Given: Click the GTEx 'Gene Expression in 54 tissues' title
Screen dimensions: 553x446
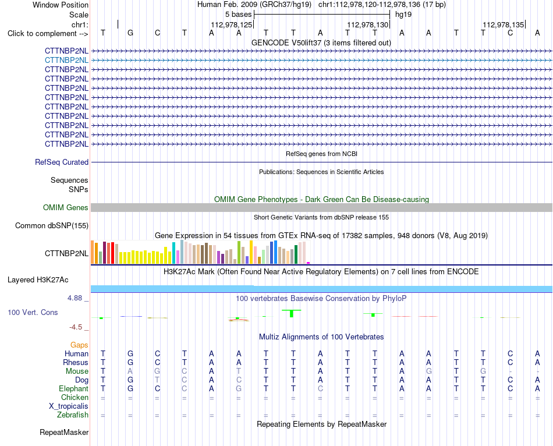Looking at the screenshot, I should click(x=321, y=235).
